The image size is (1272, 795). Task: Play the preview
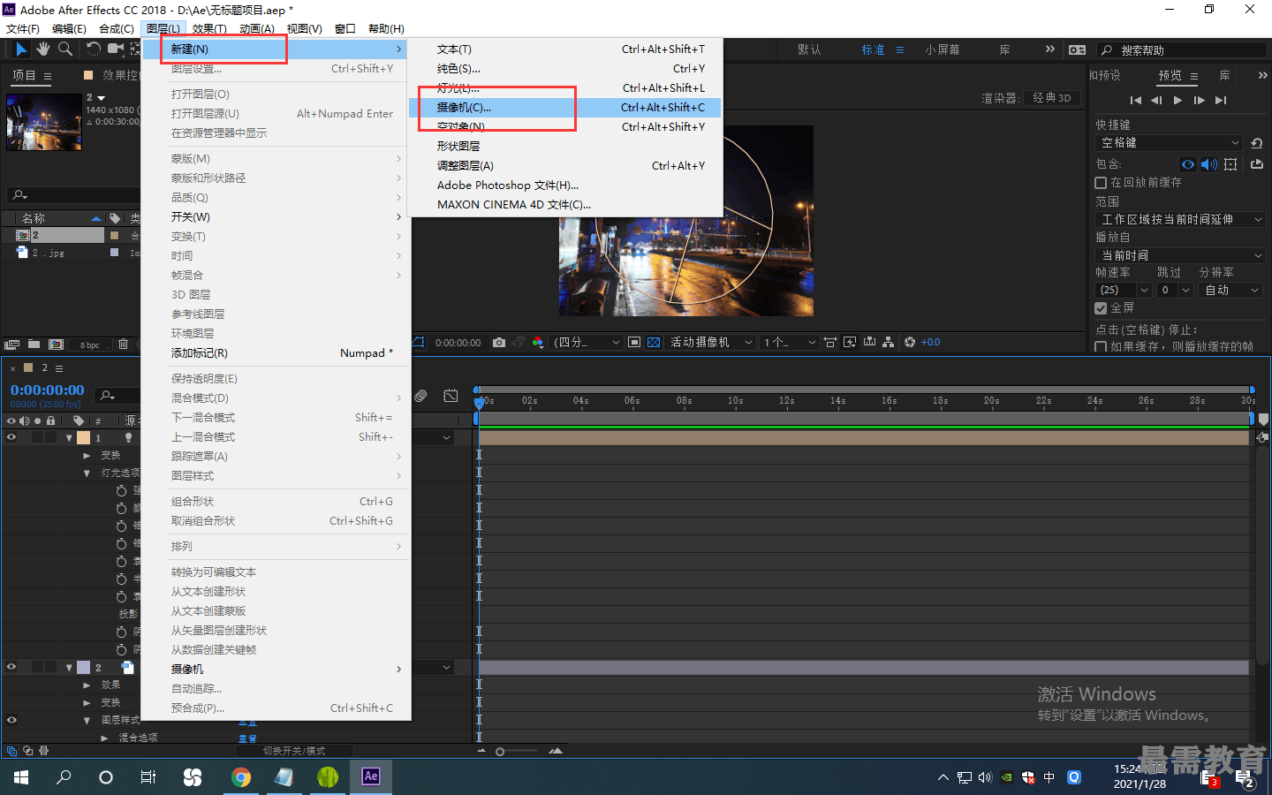[x=1177, y=101]
